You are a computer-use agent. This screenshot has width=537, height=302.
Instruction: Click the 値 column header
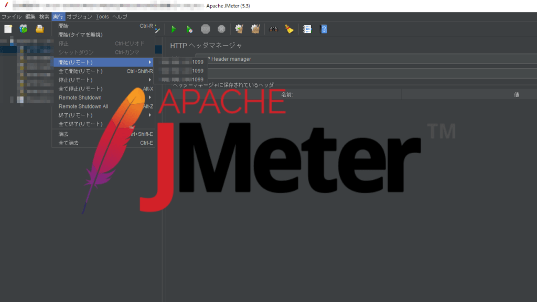[x=517, y=95]
